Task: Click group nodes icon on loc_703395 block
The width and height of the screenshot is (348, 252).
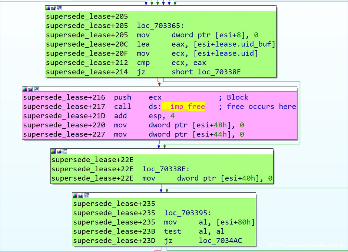Action: pyautogui.click(x=86, y=195)
